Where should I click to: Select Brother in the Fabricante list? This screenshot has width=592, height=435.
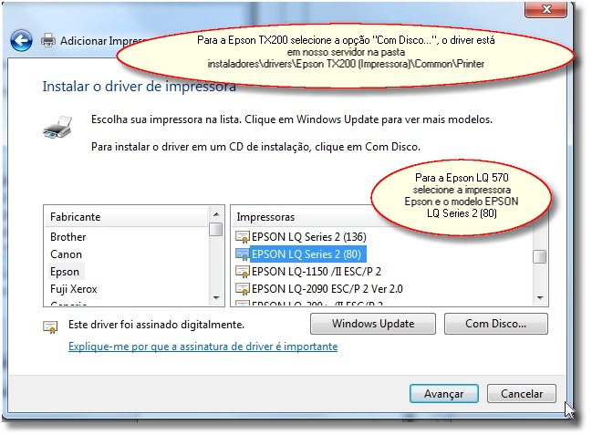coord(68,237)
